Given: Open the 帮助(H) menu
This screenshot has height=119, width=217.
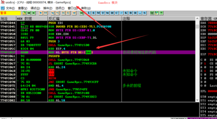Looking at the screenshot, I should pyautogui.click(x=86, y=8).
